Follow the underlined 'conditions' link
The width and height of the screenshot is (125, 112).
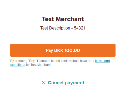pyautogui.click(x=18, y=65)
